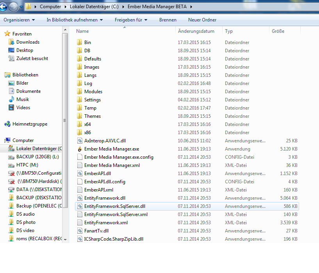Click Lokaler Datenträger (C:) in address breadcrumb
The height and width of the screenshot is (273, 319).
click(94, 7)
